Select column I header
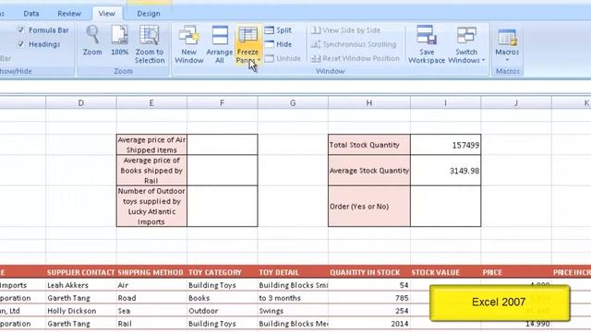The width and height of the screenshot is (591, 332). 445,102
